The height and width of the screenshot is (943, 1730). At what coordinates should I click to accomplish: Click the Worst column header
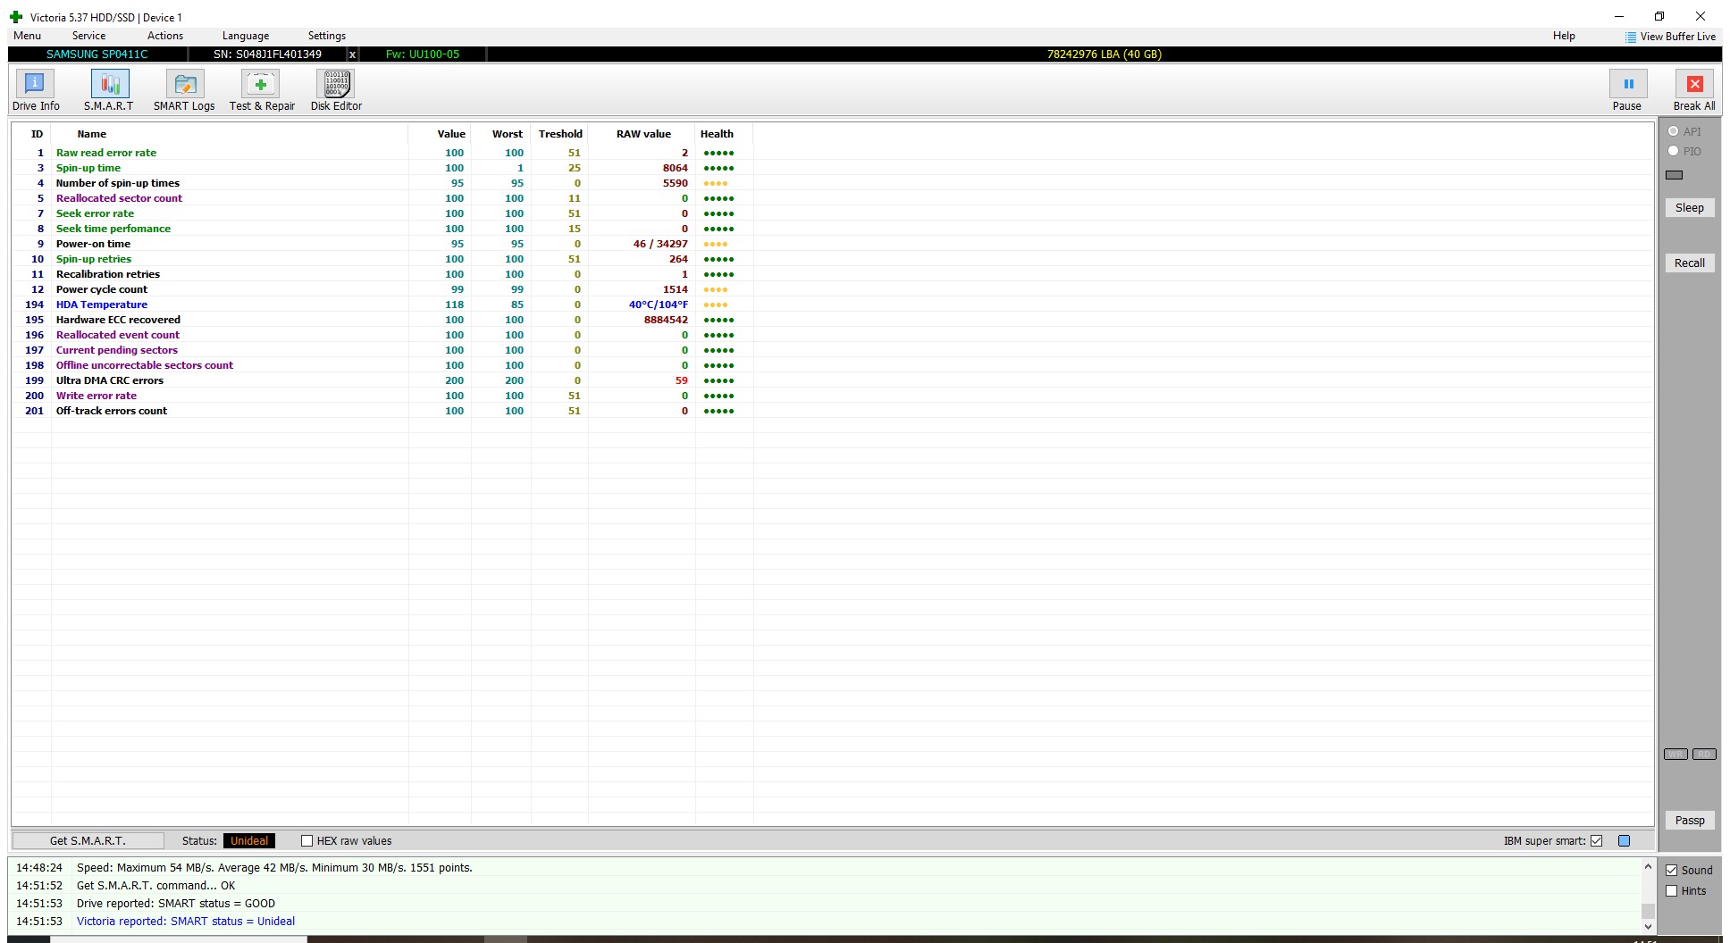(508, 134)
